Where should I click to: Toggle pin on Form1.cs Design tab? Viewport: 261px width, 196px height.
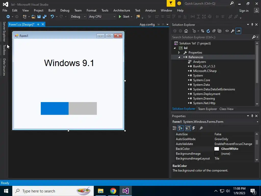click(x=38, y=24)
